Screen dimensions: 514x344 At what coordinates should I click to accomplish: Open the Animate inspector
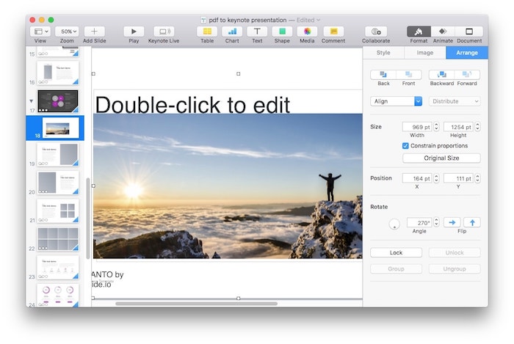[442, 32]
